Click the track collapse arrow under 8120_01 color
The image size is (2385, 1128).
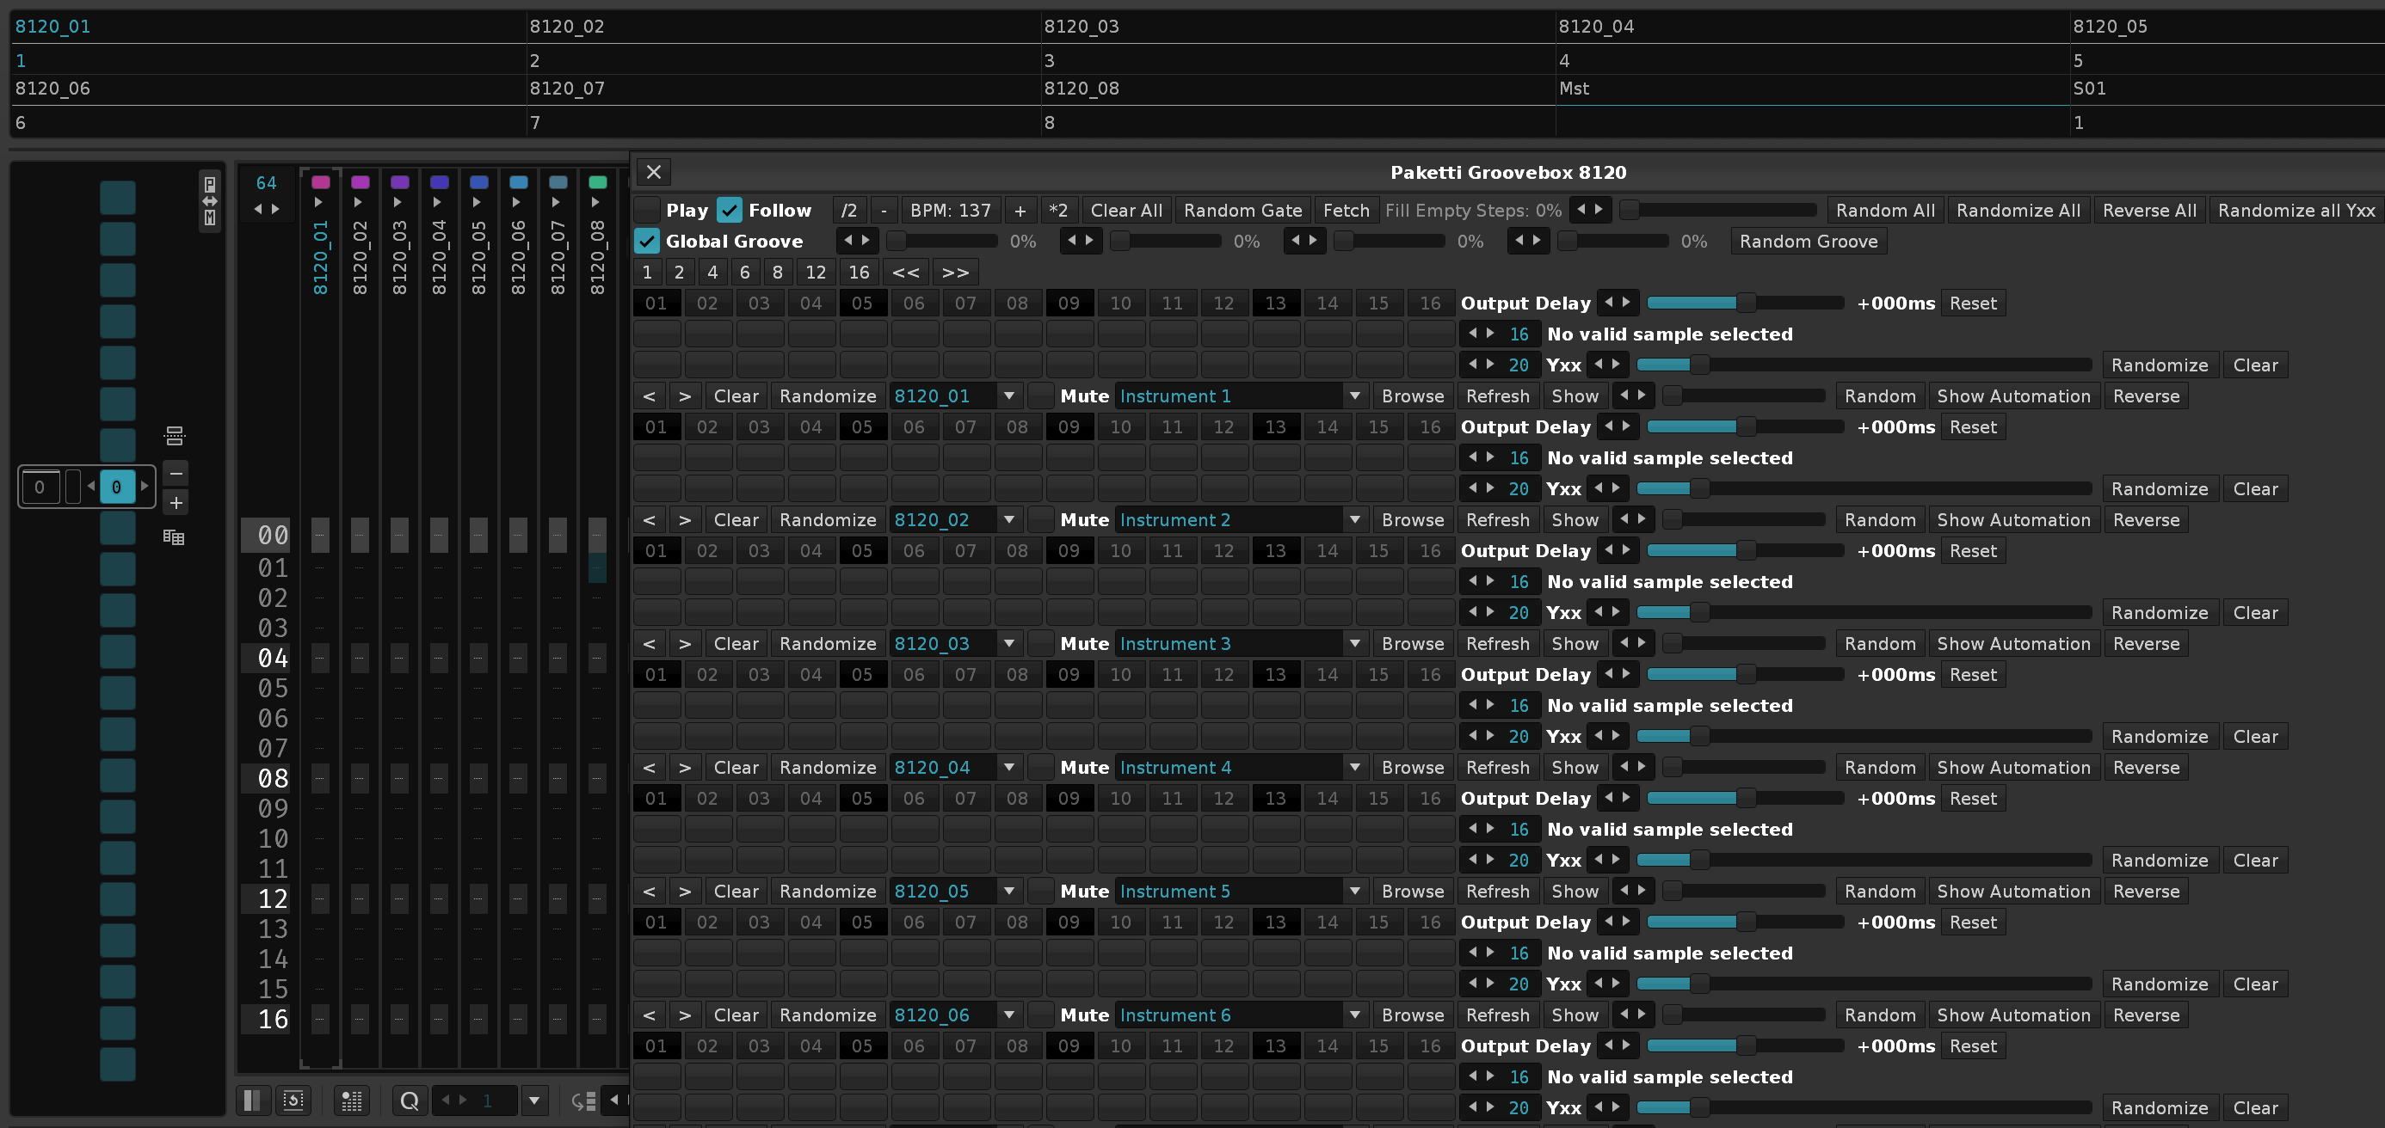pyautogui.click(x=318, y=202)
